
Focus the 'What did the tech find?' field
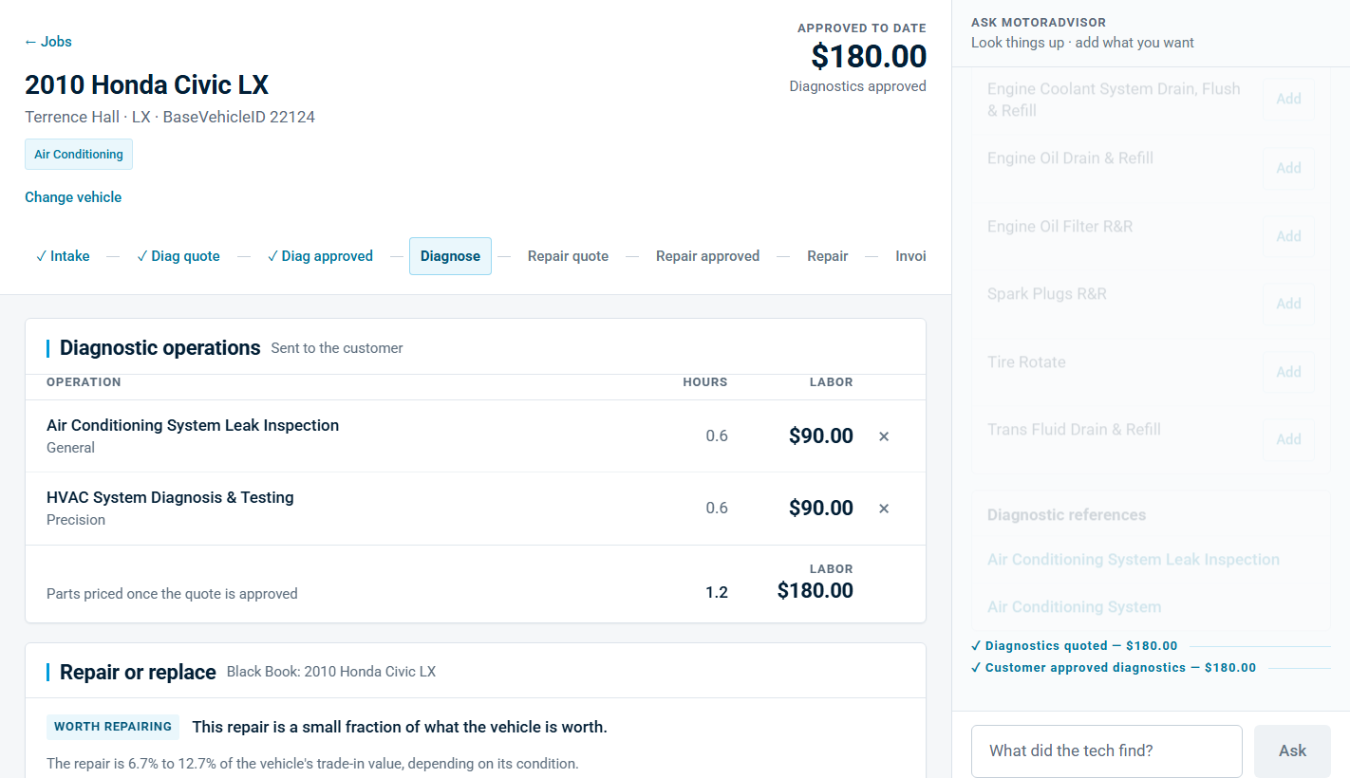click(1107, 751)
